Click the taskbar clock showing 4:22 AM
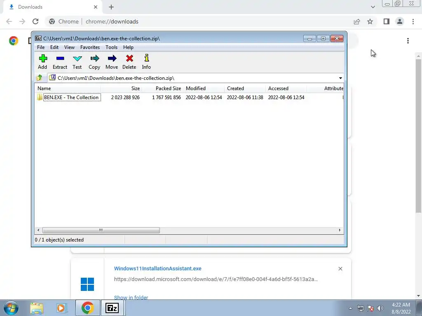The height and width of the screenshot is (316, 422). (401, 308)
